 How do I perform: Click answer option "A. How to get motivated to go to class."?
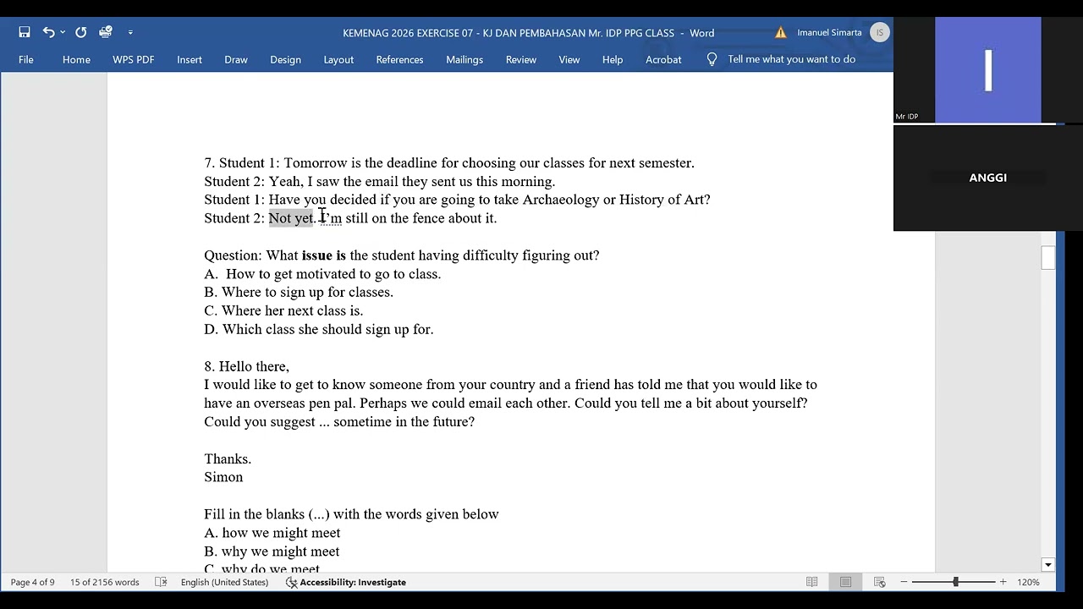pos(322,274)
